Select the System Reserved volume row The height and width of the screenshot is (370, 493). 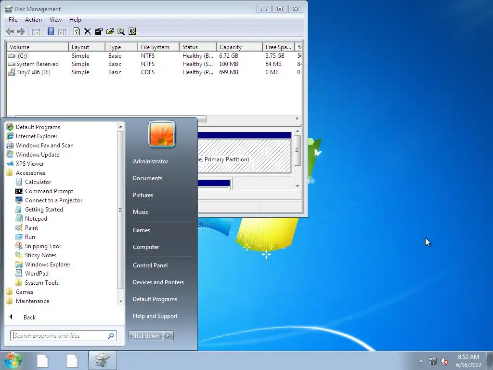[x=154, y=64]
